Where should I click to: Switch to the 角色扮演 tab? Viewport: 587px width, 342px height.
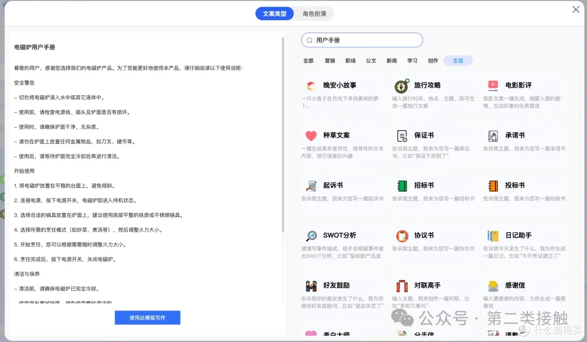pos(314,14)
